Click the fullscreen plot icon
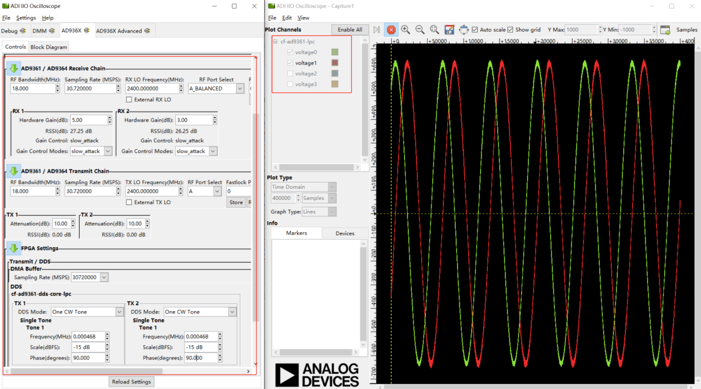The image size is (701, 389). pos(464,30)
